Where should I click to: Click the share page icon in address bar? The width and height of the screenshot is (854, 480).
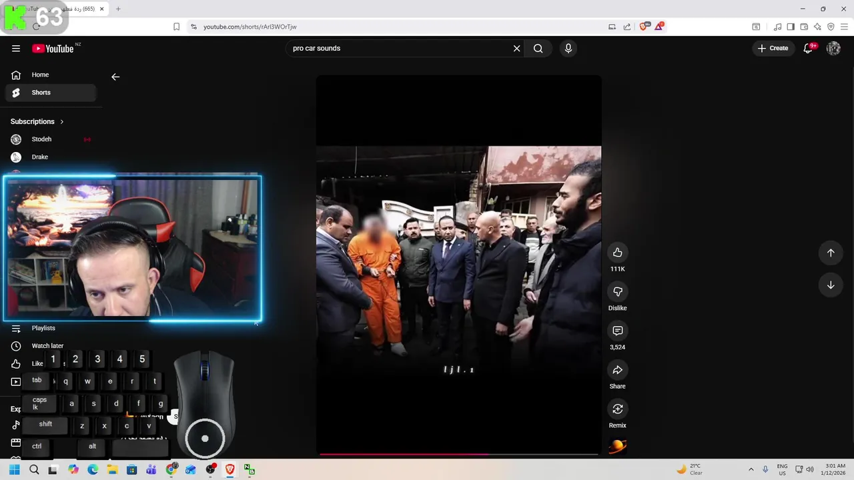pyautogui.click(x=627, y=27)
